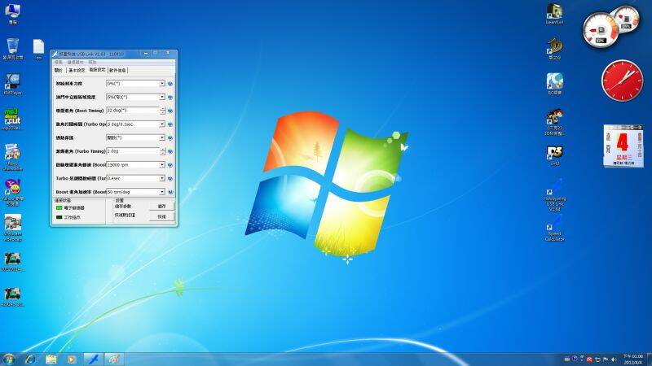Click the help icon beside the Turbo Opening row
Viewport: 652px width, 366px height.
pyautogui.click(x=170, y=124)
